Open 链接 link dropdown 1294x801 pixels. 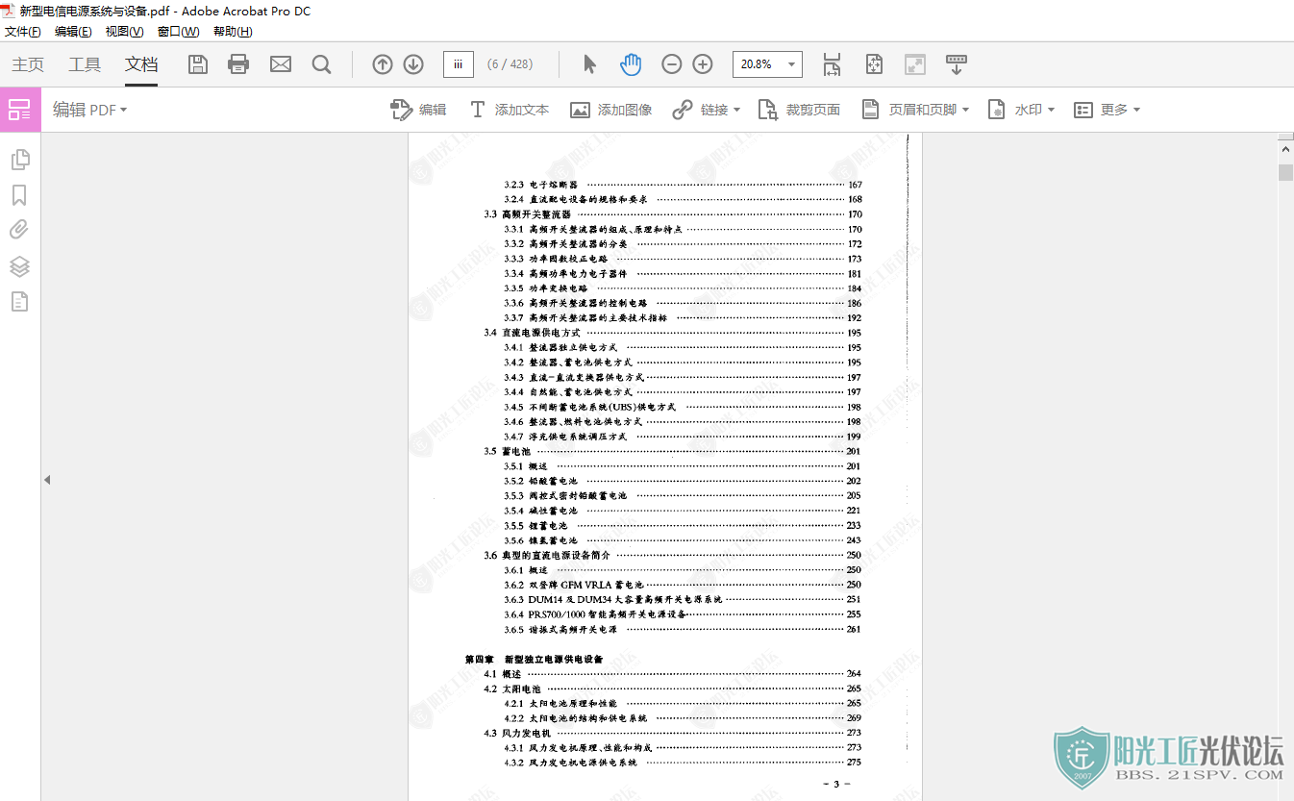[x=706, y=110]
